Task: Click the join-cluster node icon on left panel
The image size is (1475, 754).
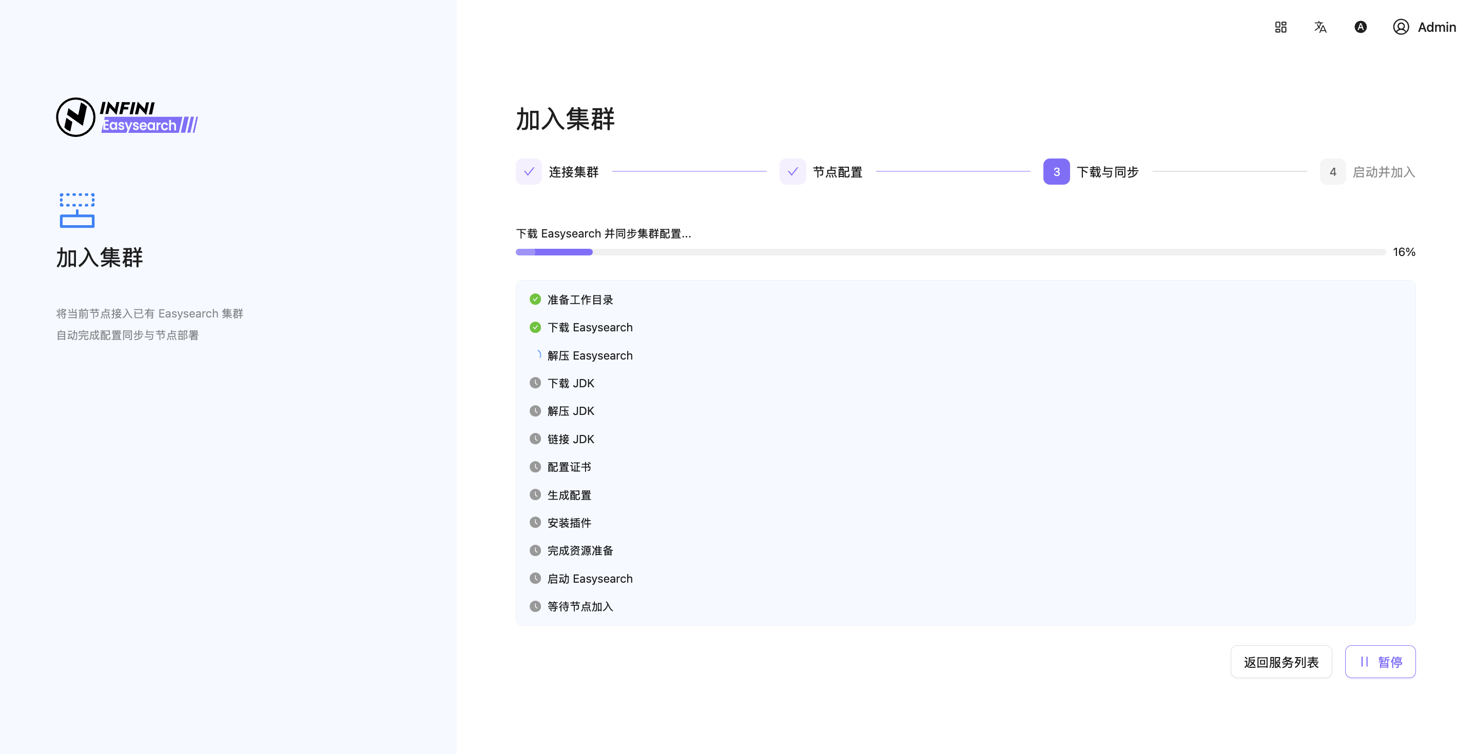Action: click(77, 210)
